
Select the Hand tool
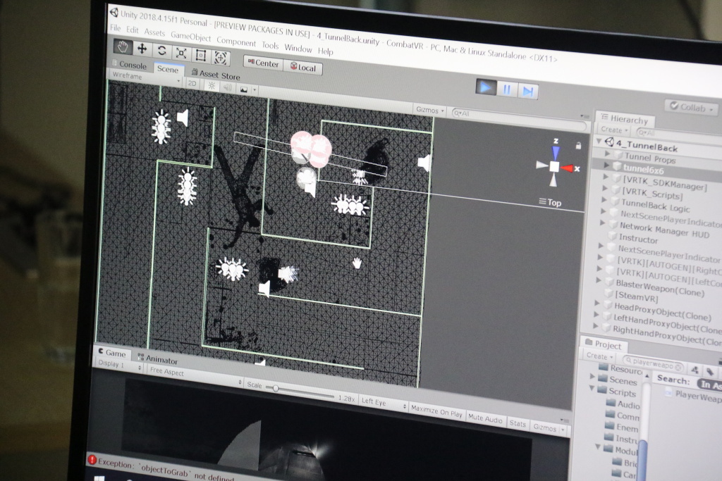[123, 47]
